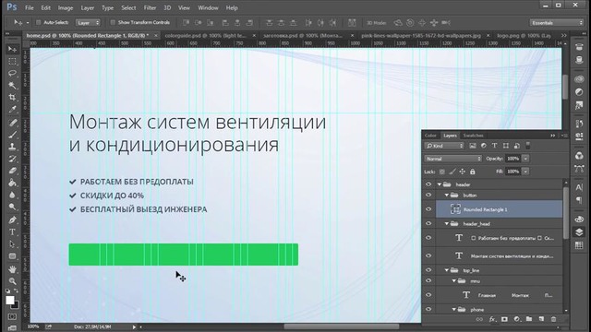This screenshot has width=591, height=332.
Task: Select the Rounded Rectangle 1 layer
Action: 499,209
